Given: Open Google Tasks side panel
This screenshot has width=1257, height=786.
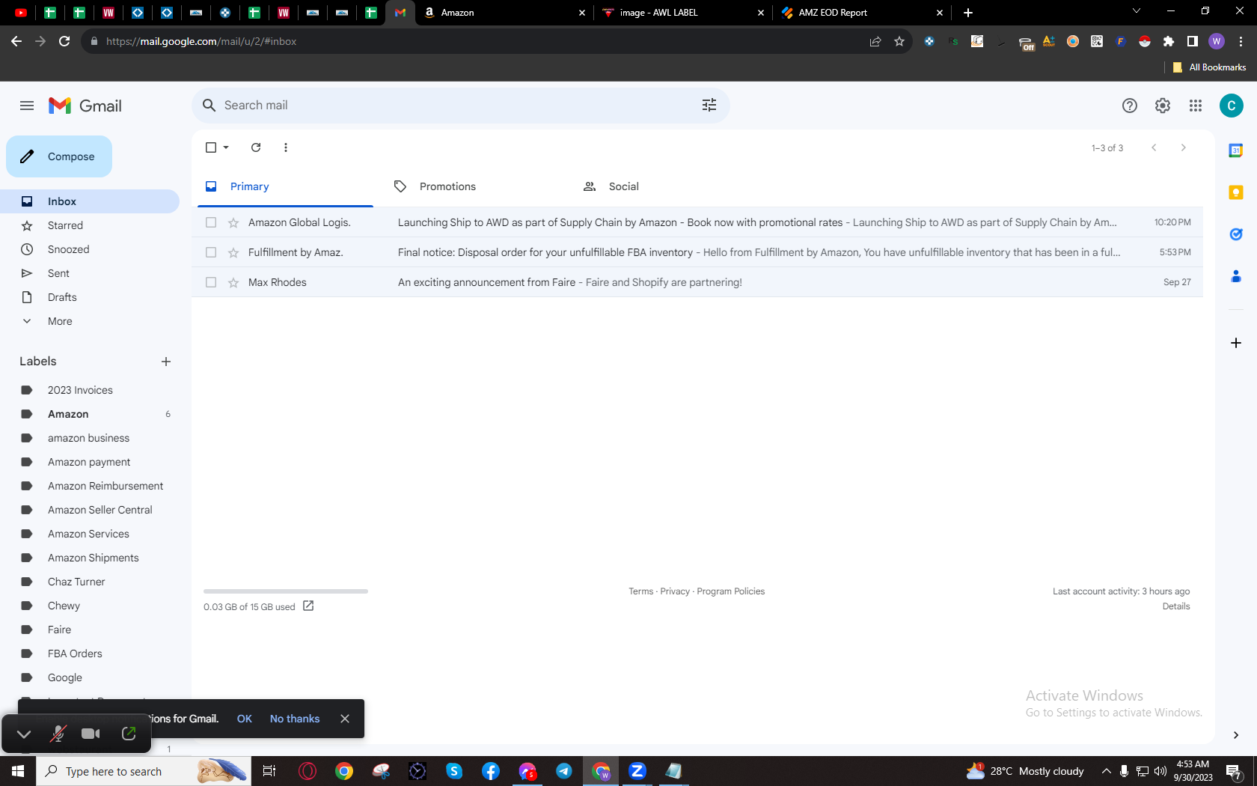Looking at the screenshot, I should click(x=1236, y=234).
